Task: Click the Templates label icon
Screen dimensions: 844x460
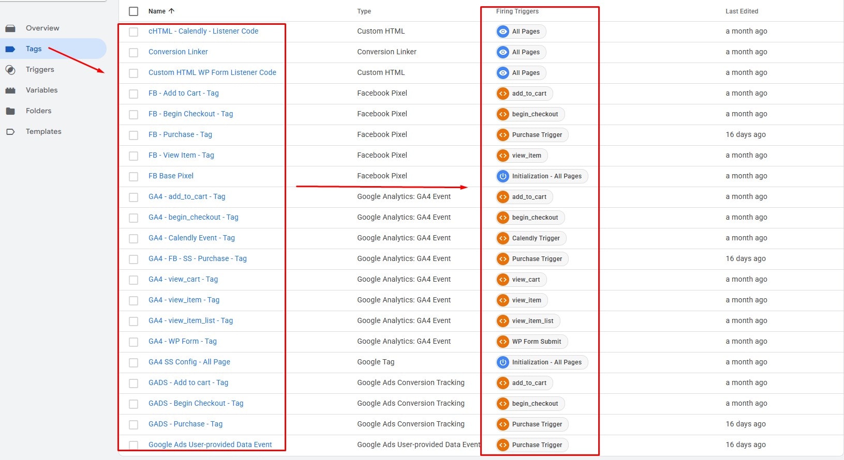Action: pyautogui.click(x=10, y=132)
